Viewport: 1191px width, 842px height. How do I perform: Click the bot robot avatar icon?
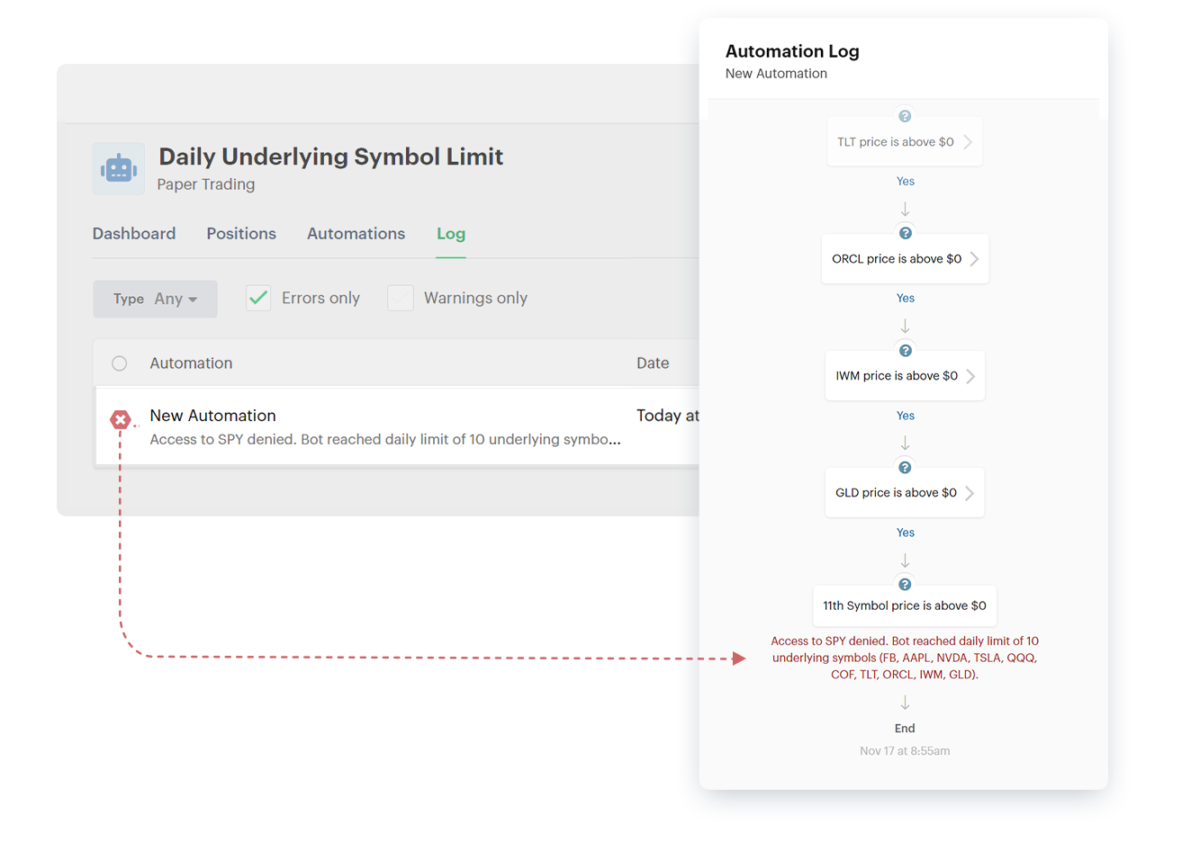click(x=119, y=168)
